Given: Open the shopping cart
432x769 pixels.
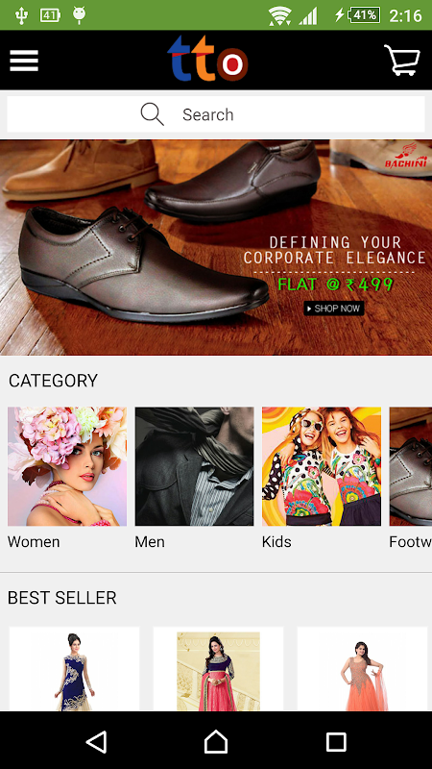Looking at the screenshot, I should tap(401, 61).
